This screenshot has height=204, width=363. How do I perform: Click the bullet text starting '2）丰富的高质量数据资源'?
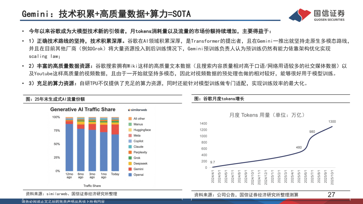pos(188,70)
